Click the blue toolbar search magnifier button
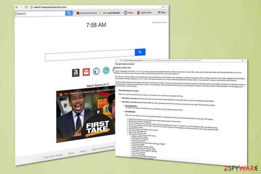 point(69,13)
